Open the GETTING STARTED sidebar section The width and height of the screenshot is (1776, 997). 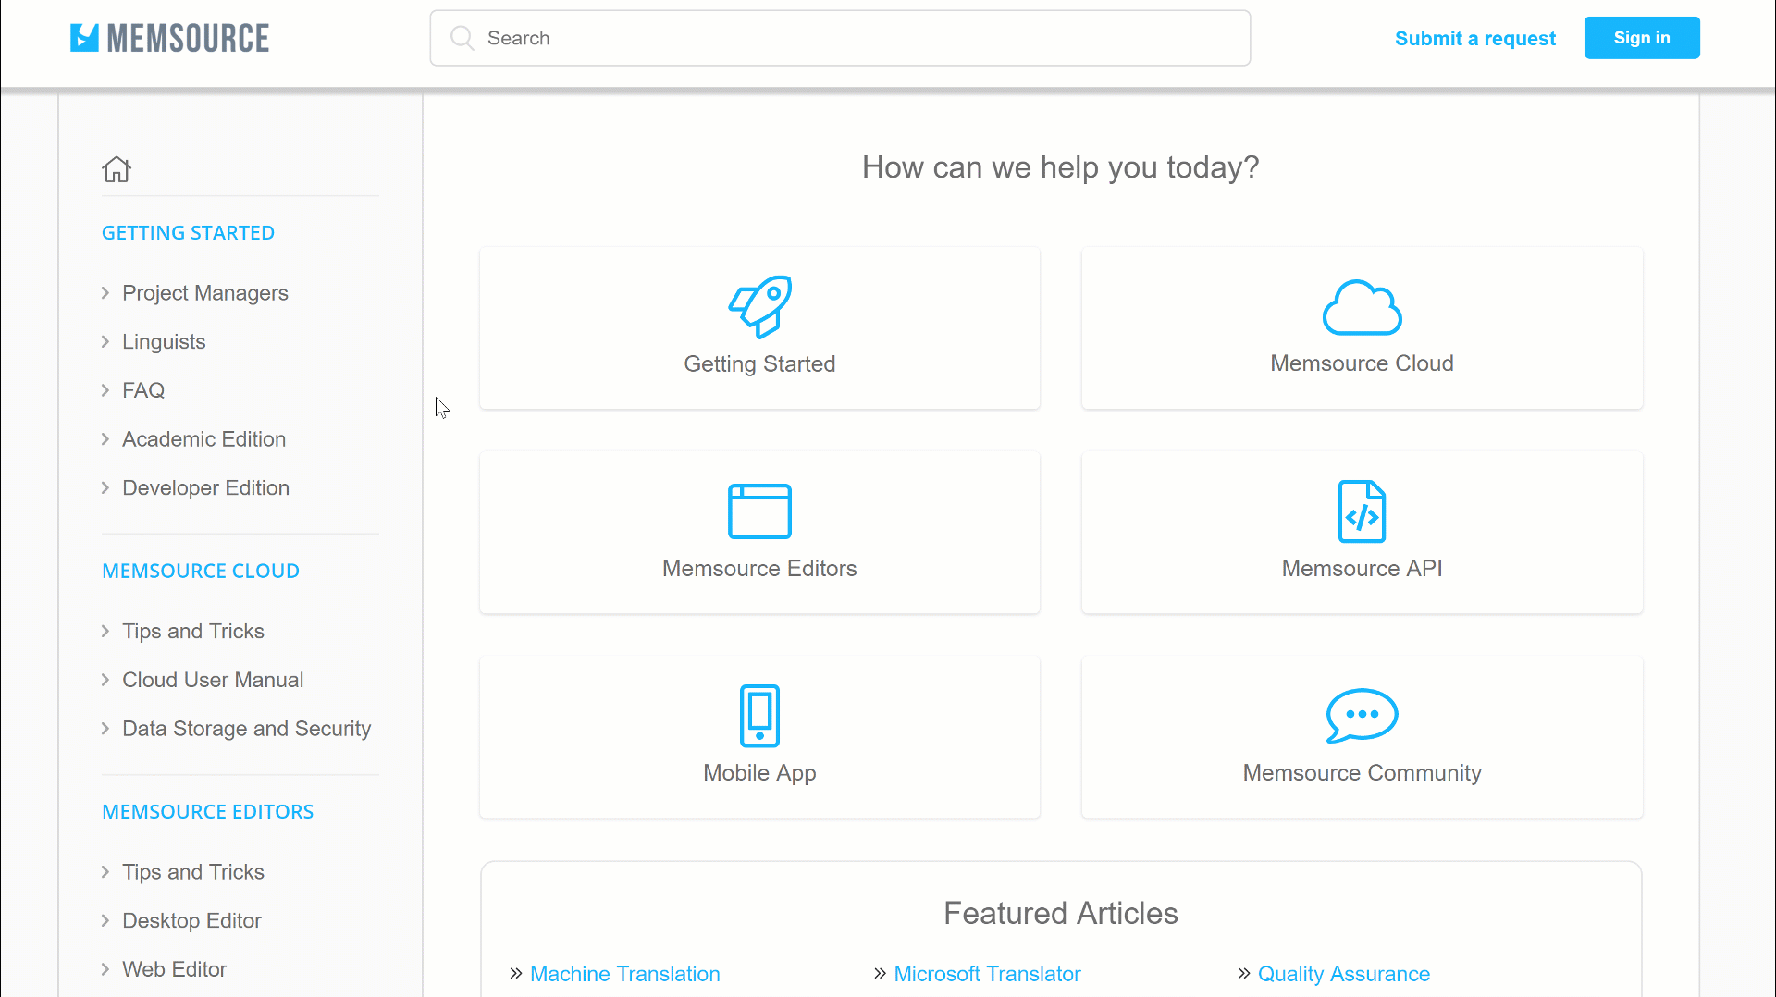[188, 233]
